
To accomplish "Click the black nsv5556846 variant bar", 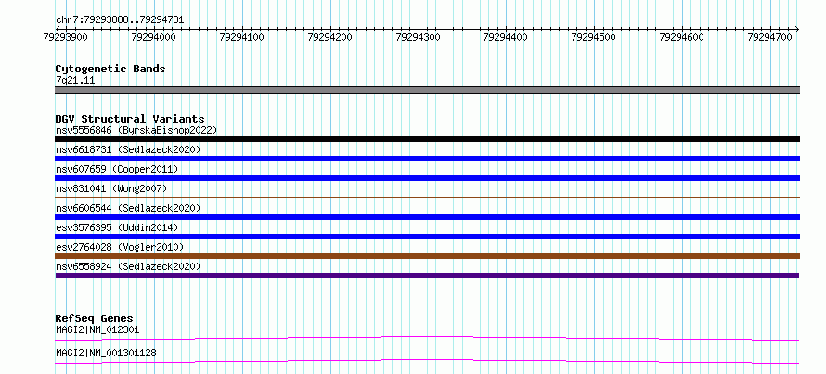I will (x=427, y=139).
